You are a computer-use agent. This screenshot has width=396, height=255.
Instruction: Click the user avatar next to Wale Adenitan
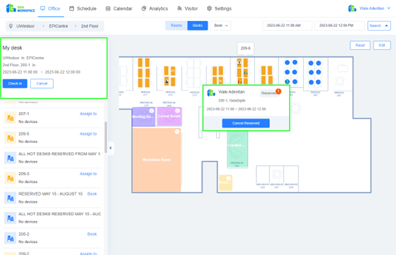(x=352, y=8)
